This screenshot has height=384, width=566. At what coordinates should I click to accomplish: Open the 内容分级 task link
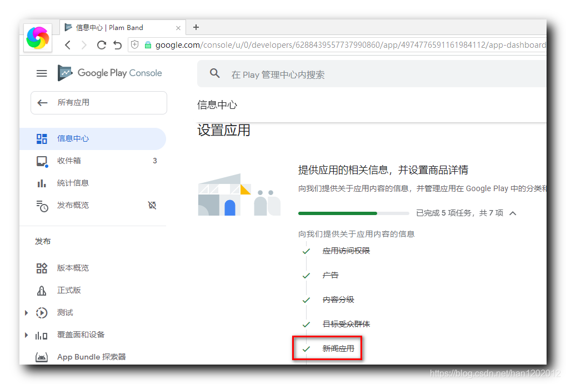coord(338,300)
